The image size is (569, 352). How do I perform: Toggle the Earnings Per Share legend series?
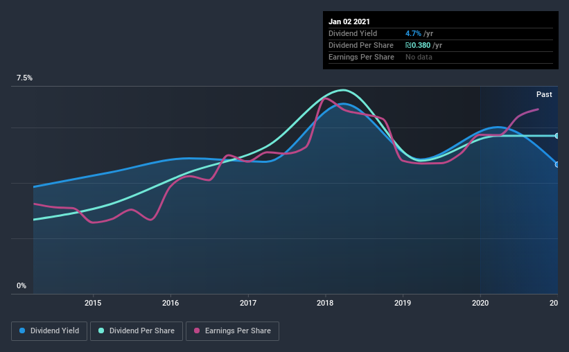pos(232,331)
